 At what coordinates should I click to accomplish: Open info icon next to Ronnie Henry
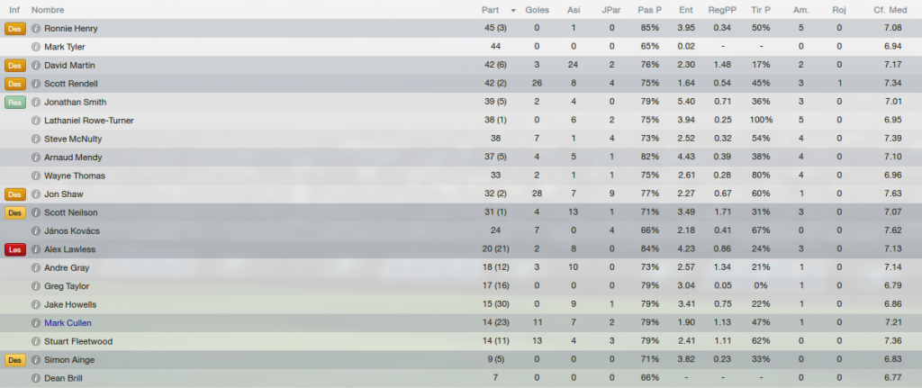point(36,28)
